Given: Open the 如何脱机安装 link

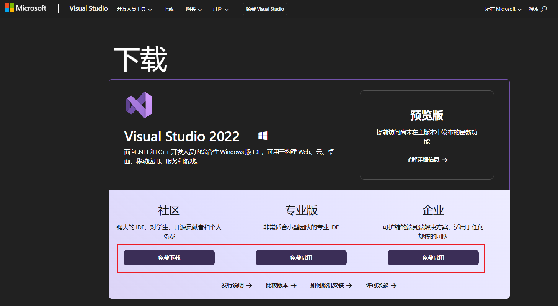Looking at the screenshot, I should [x=327, y=285].
